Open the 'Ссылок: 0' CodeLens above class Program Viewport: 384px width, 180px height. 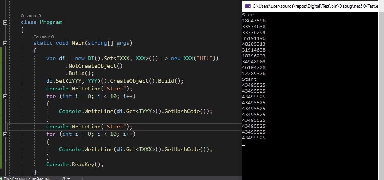pos(30,16)
